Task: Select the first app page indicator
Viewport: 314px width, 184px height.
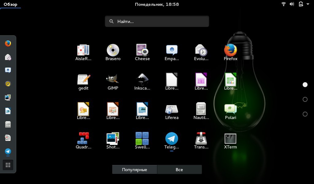Action: coord(305,85)
